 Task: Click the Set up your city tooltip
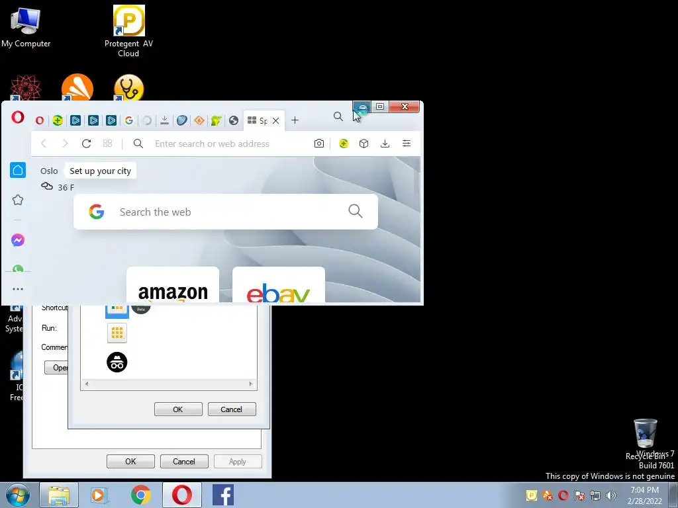pyautogui.click(x=101, y=171)
